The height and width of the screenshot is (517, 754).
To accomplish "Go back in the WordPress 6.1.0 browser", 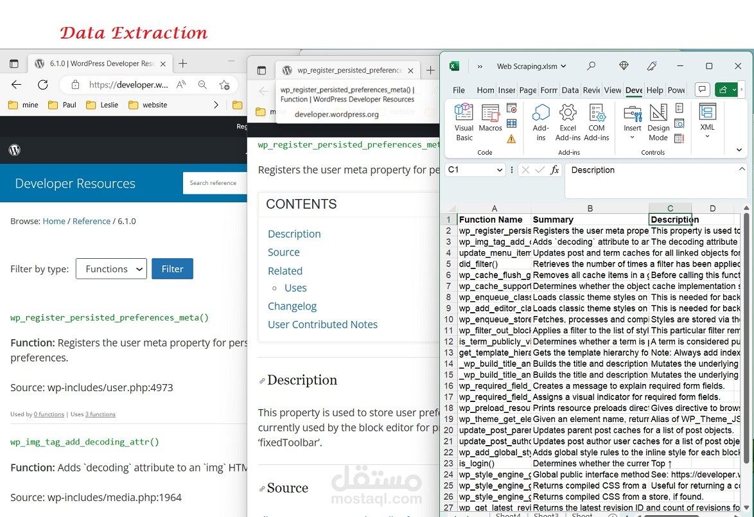I will click(x=16, y=85).
